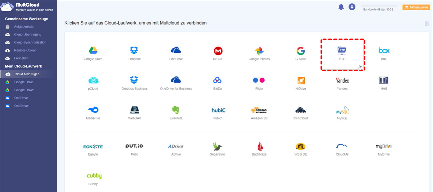The image size is (433, 192).
Task: Select the NAS icon
Action: (384, 80)
